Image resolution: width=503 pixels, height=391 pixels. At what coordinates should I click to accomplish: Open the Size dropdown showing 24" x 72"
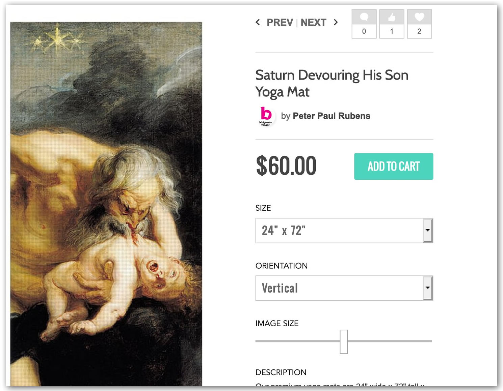pos(339,231)
